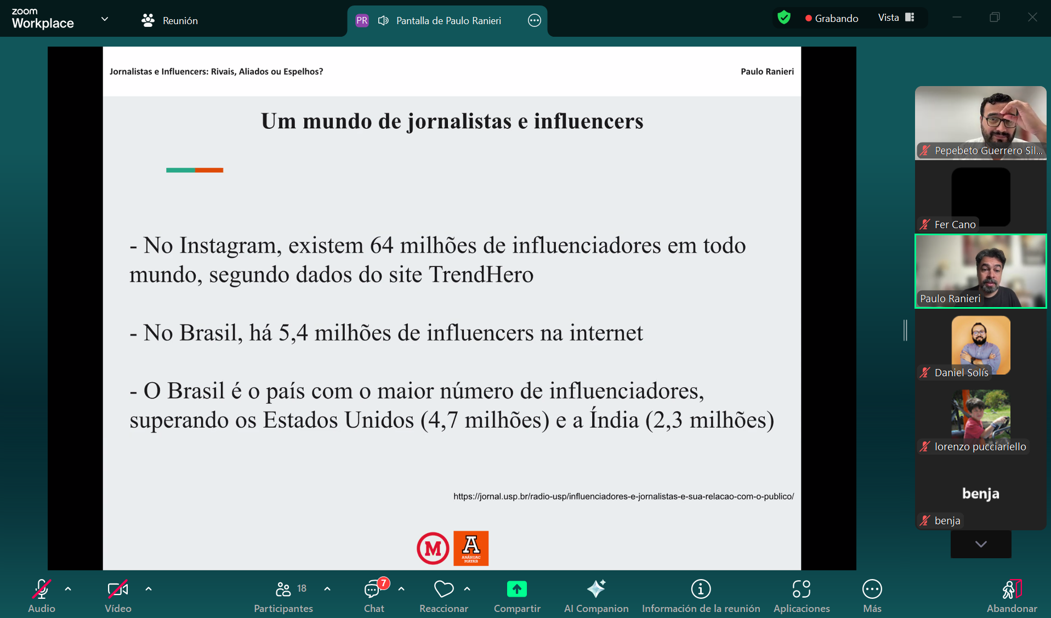
Task: Expand participants options arrow
Action: pyautogui.click(x=327, y=589)
